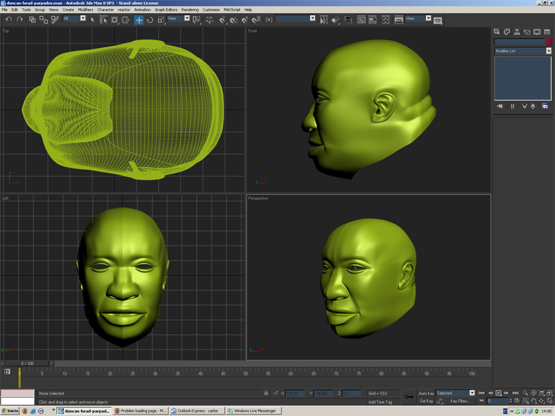This screenshot has width=555, height=416.
Task: Click the Undo arrow icon
Action: click(x=8, y=19)
